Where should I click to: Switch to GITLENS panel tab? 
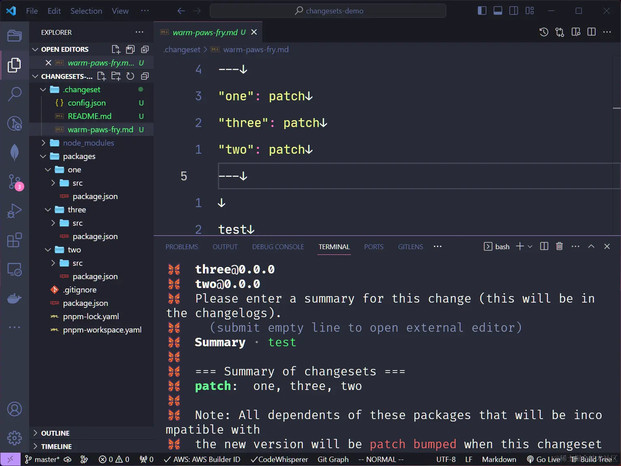pyautogui.click(x=410, y=247)
